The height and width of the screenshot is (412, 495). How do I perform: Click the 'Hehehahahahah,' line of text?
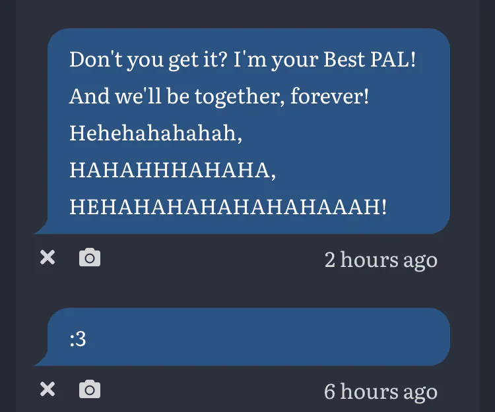click(156, 133)
